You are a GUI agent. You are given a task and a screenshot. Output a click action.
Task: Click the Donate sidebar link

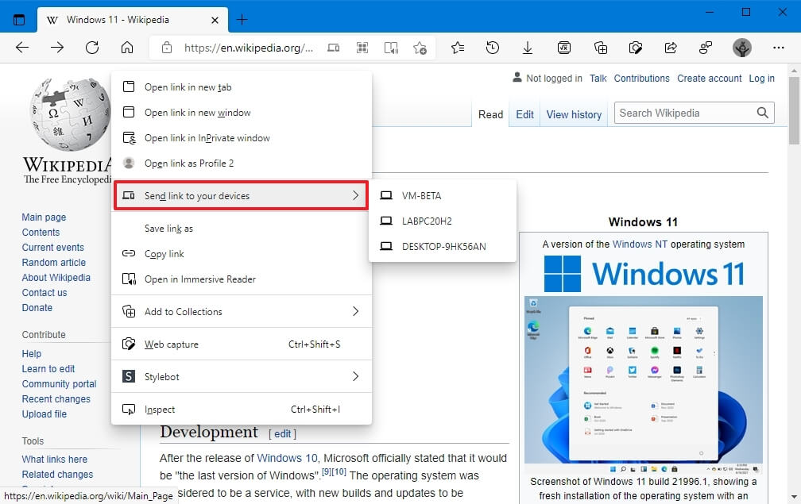coord(37,308)
